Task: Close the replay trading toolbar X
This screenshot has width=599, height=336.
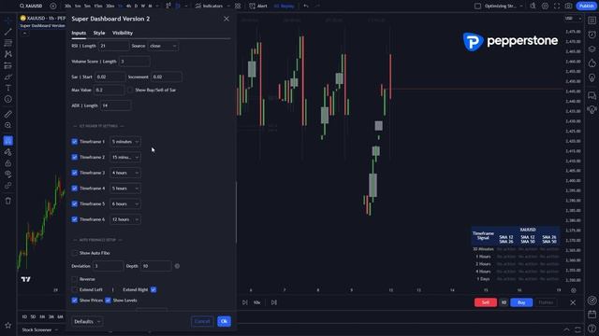Action: 573,302
